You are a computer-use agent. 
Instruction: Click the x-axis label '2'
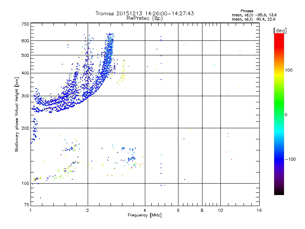pos(88,210)
